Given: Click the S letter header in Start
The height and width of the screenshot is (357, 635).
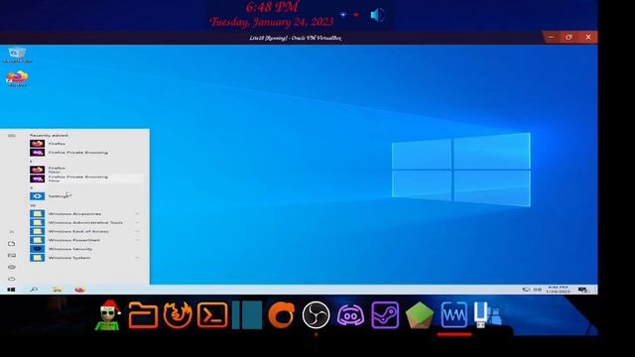Looking at the screenshot, I should (32, 187).
